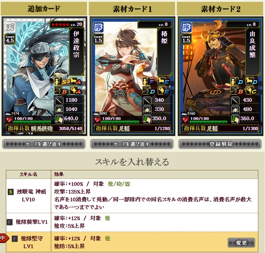265x253 pixels.
Task: Reselect card under the 追加カード column
Action: [x=44, y=144]
